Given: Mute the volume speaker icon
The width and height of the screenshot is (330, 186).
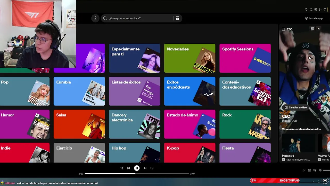Looking at the screenshot, I should coord(320,170).
